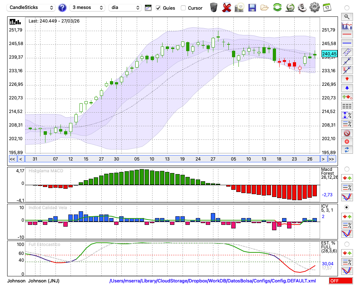Screen dimensions: 358x286
Task: Jump to the chart start with << button
Action: pos(12,159)
